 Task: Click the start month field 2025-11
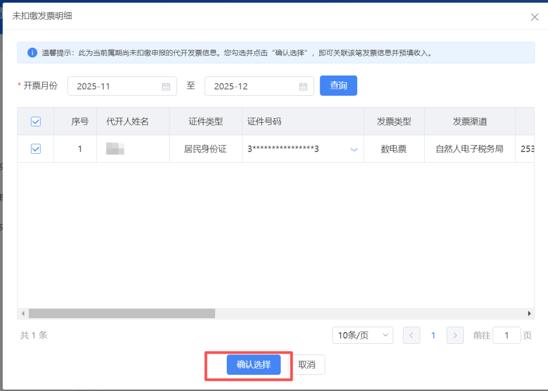[117, 86]
